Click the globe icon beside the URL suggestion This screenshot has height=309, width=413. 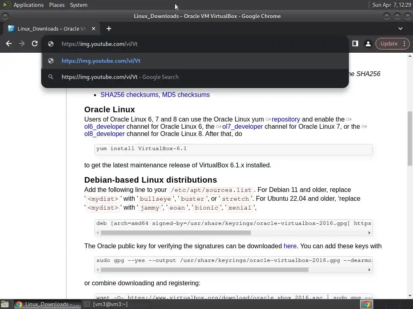coord(51,61)
